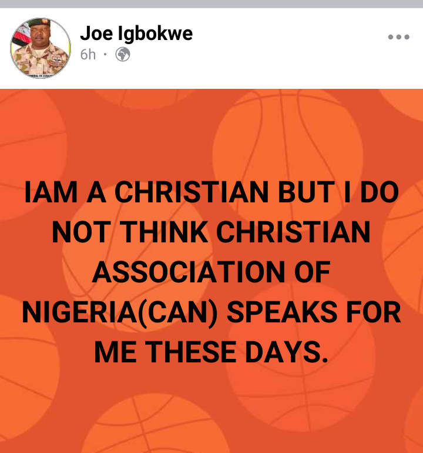Tap the dot separator beside the 6h timestamp
This screenshot has width=423, height=453.
105,54
